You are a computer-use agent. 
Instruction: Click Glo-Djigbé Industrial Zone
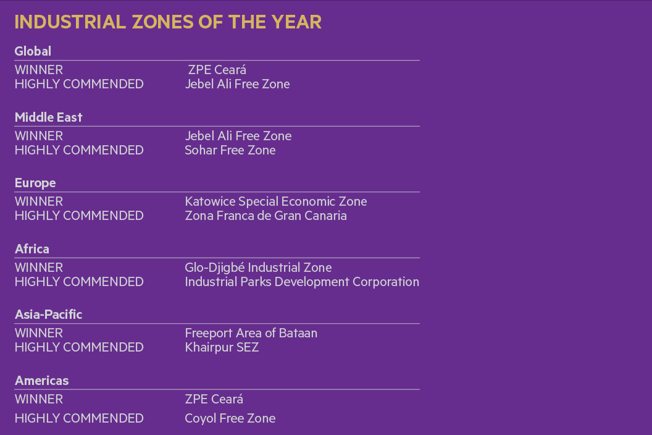point(258,268)
